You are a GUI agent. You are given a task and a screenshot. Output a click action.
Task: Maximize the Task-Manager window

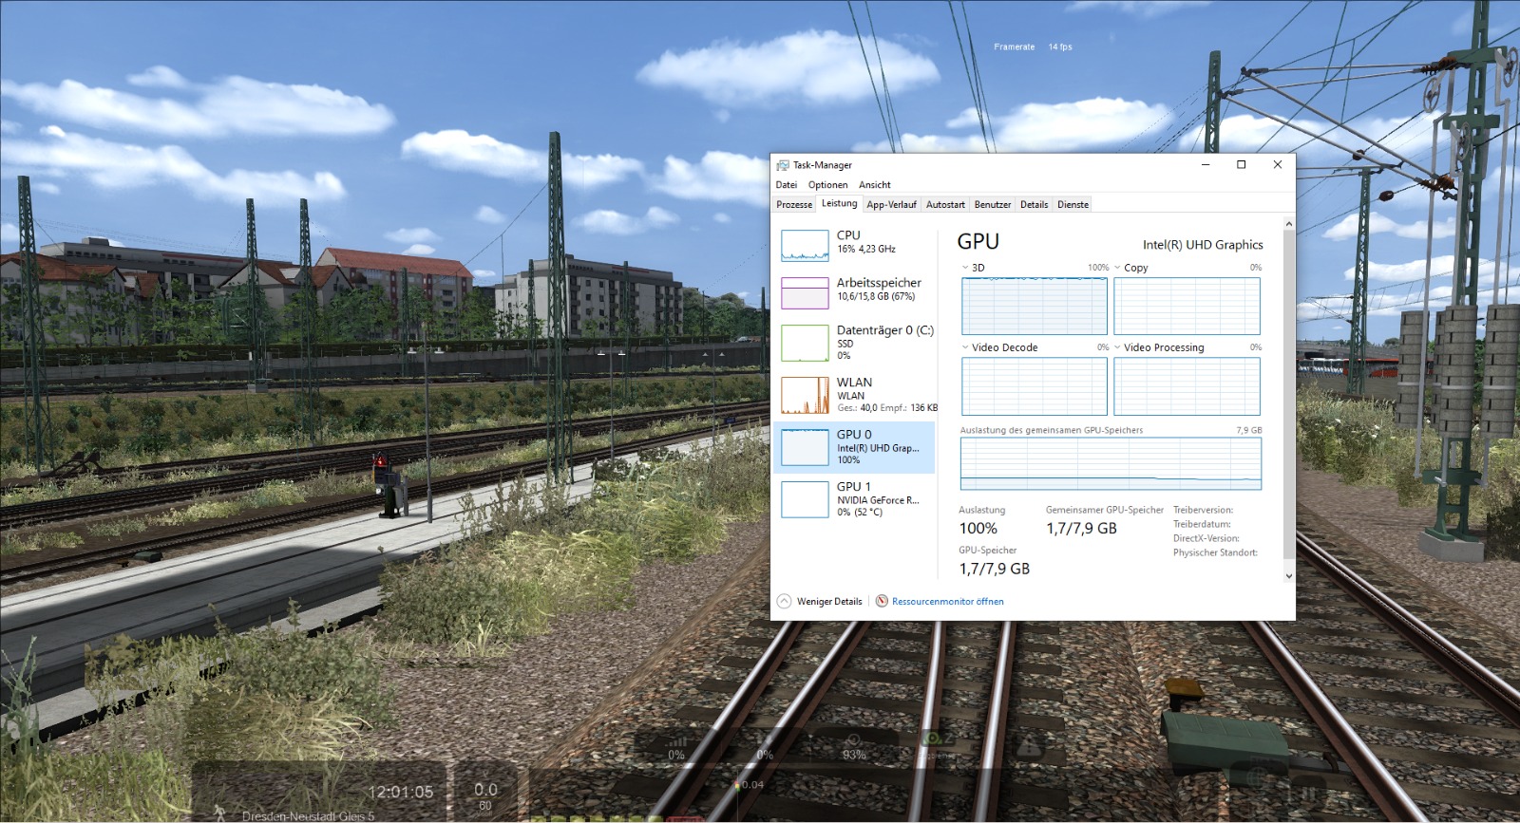(1241, 165)
